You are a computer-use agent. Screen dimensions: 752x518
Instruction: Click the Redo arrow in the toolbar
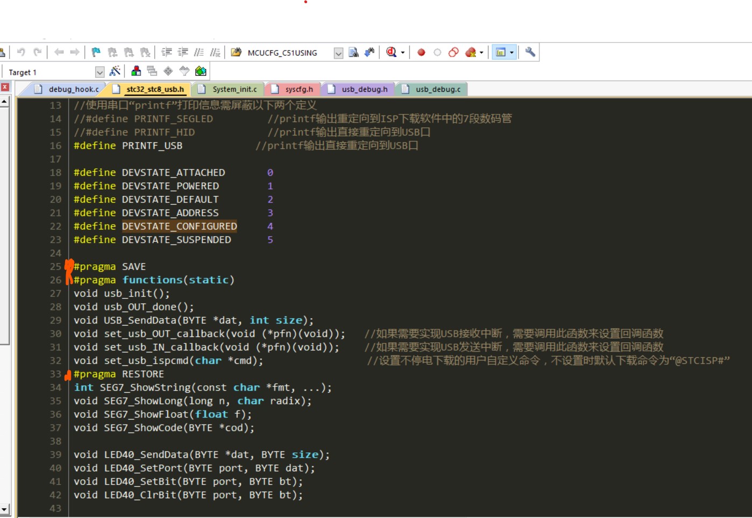(37, 52)
